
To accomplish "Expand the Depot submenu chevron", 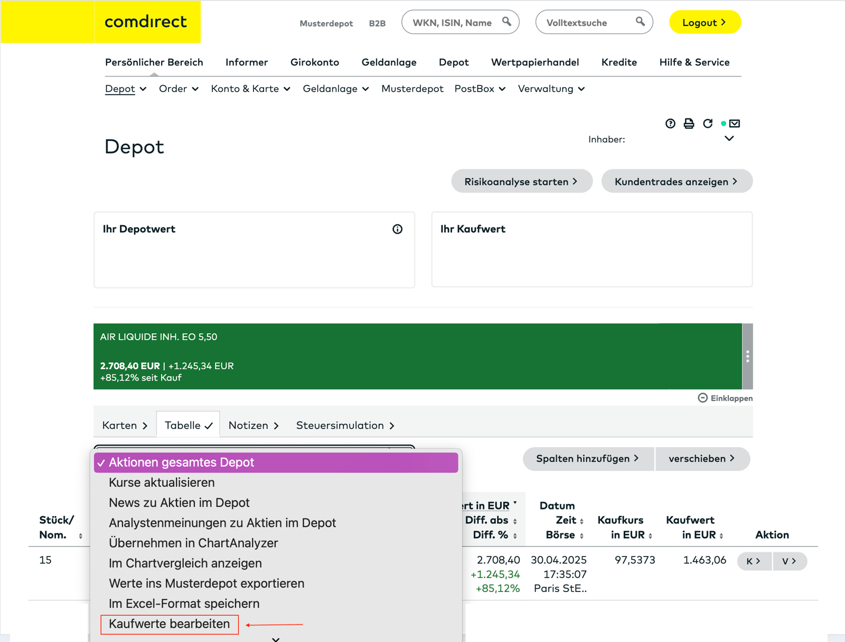I will coord(143,89).
